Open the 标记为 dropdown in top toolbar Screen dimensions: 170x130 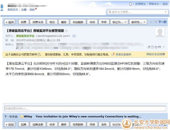click(119, 22)
